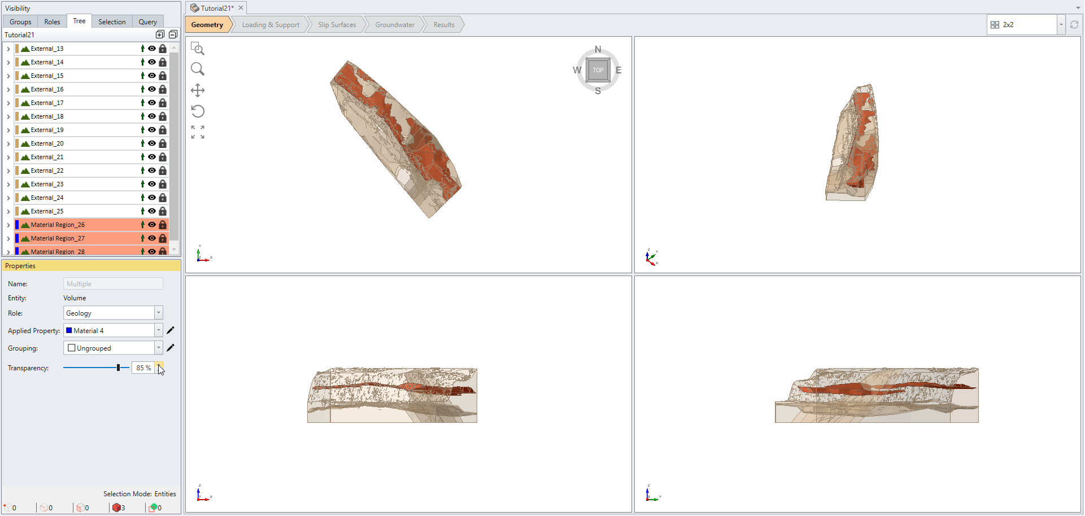Toggle the lock on Material Region_26
The height and width of the screenshot is (516, 1085).
[x=163, y=225]
